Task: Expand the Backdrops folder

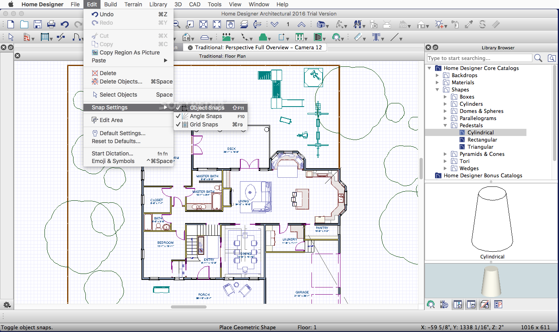Action: [x=437, y=75]
